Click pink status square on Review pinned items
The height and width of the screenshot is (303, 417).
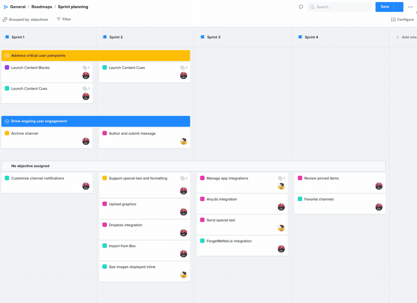300,178
